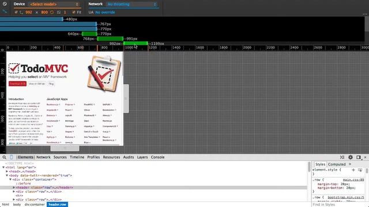
Task: Click the div.container breadcrumb
Action: pos(35,205)
